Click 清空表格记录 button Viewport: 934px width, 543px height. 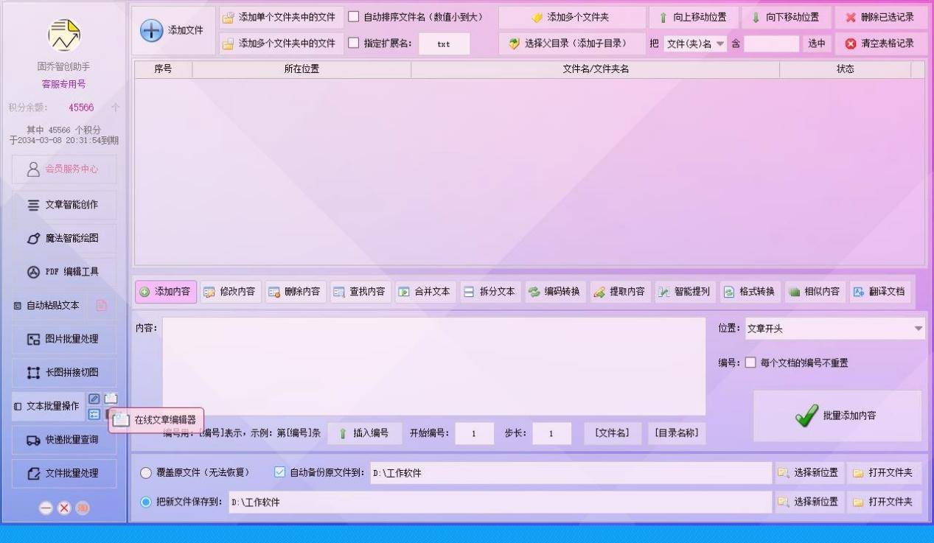pos(880,43)
